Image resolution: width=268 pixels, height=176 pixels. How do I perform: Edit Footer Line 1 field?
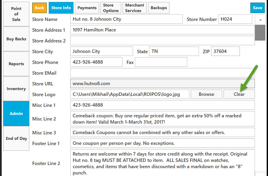click(x=162, y=143)
